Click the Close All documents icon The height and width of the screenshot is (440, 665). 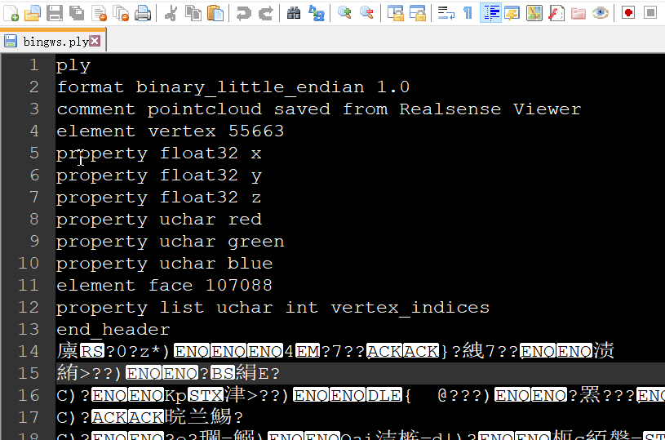(x=121, y=13)
